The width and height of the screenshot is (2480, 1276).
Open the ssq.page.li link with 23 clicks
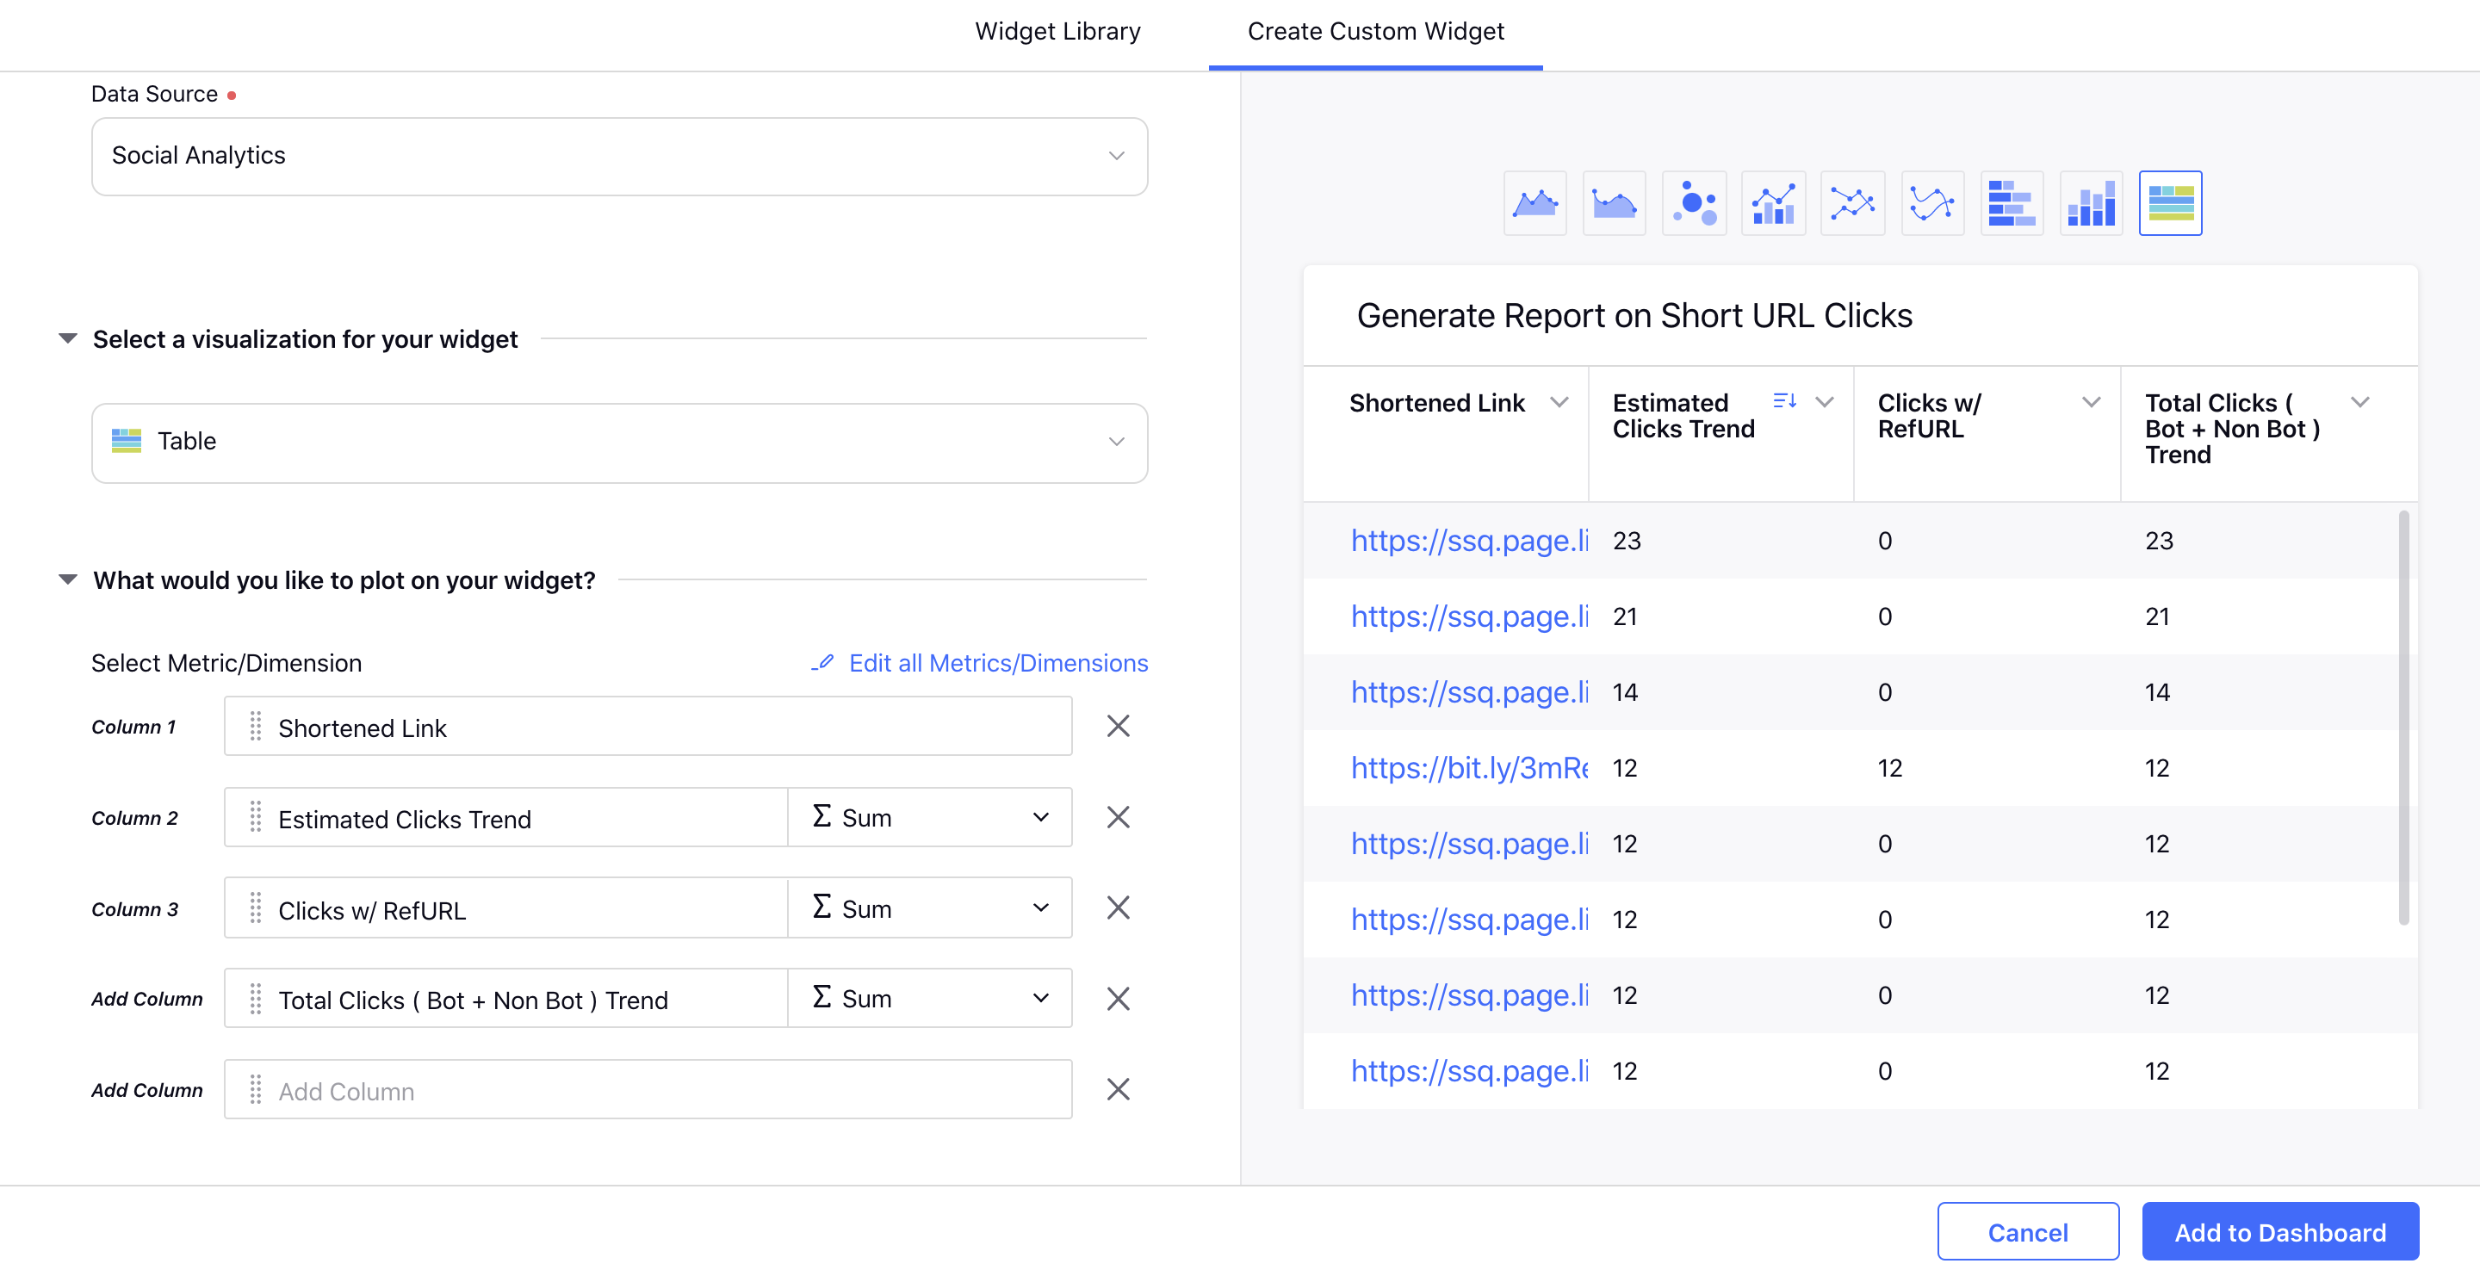[x=1469, y=541]
